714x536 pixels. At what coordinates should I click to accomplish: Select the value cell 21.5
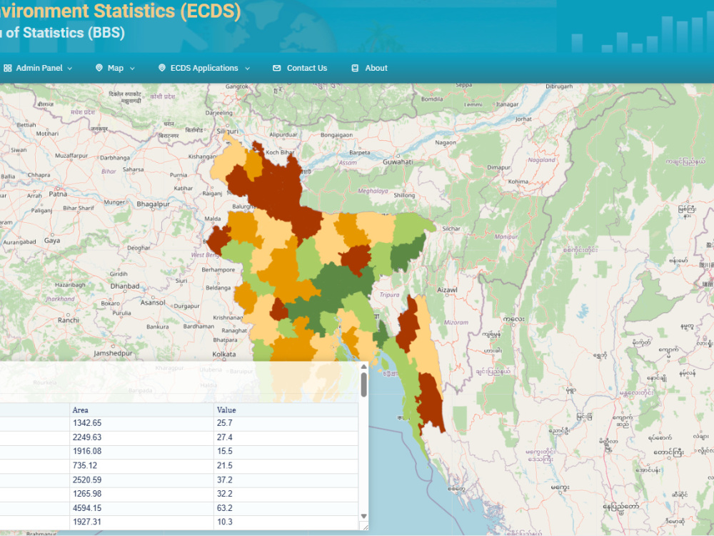pos(286,466)
